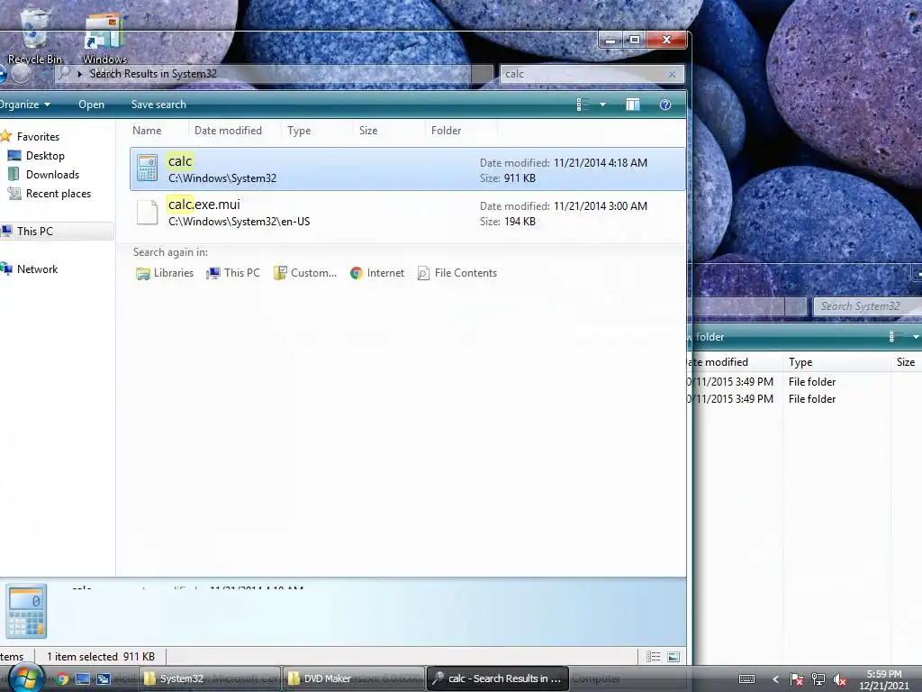
Task: Search again in This PC
Action: pyautogui.click(x=233, y=273)
